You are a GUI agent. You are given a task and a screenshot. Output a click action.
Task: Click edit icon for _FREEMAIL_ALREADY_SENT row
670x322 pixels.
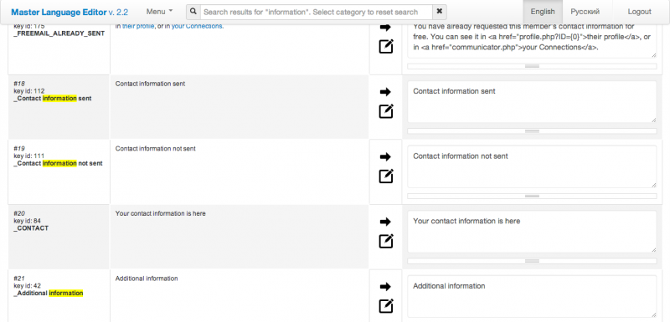[386, 46]
